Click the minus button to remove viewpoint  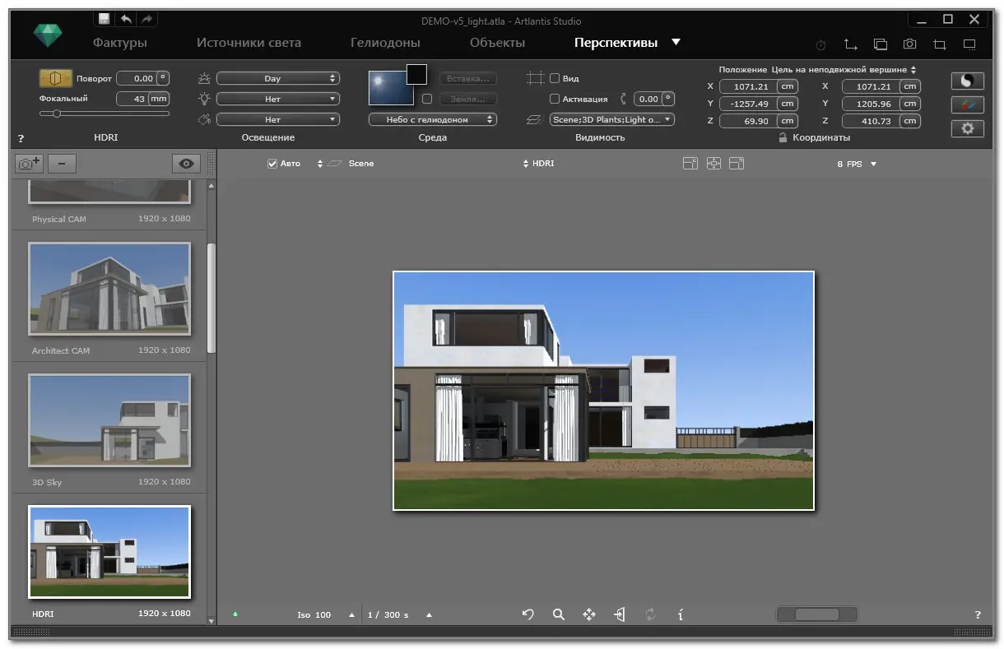(62, 164)
